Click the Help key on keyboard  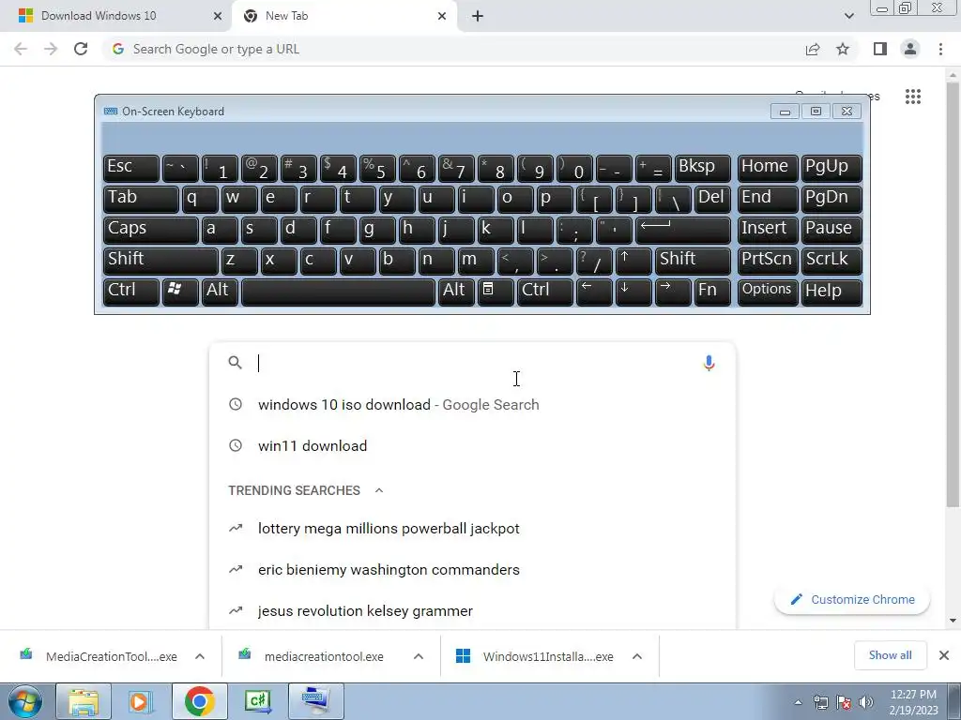click(831, 292)
